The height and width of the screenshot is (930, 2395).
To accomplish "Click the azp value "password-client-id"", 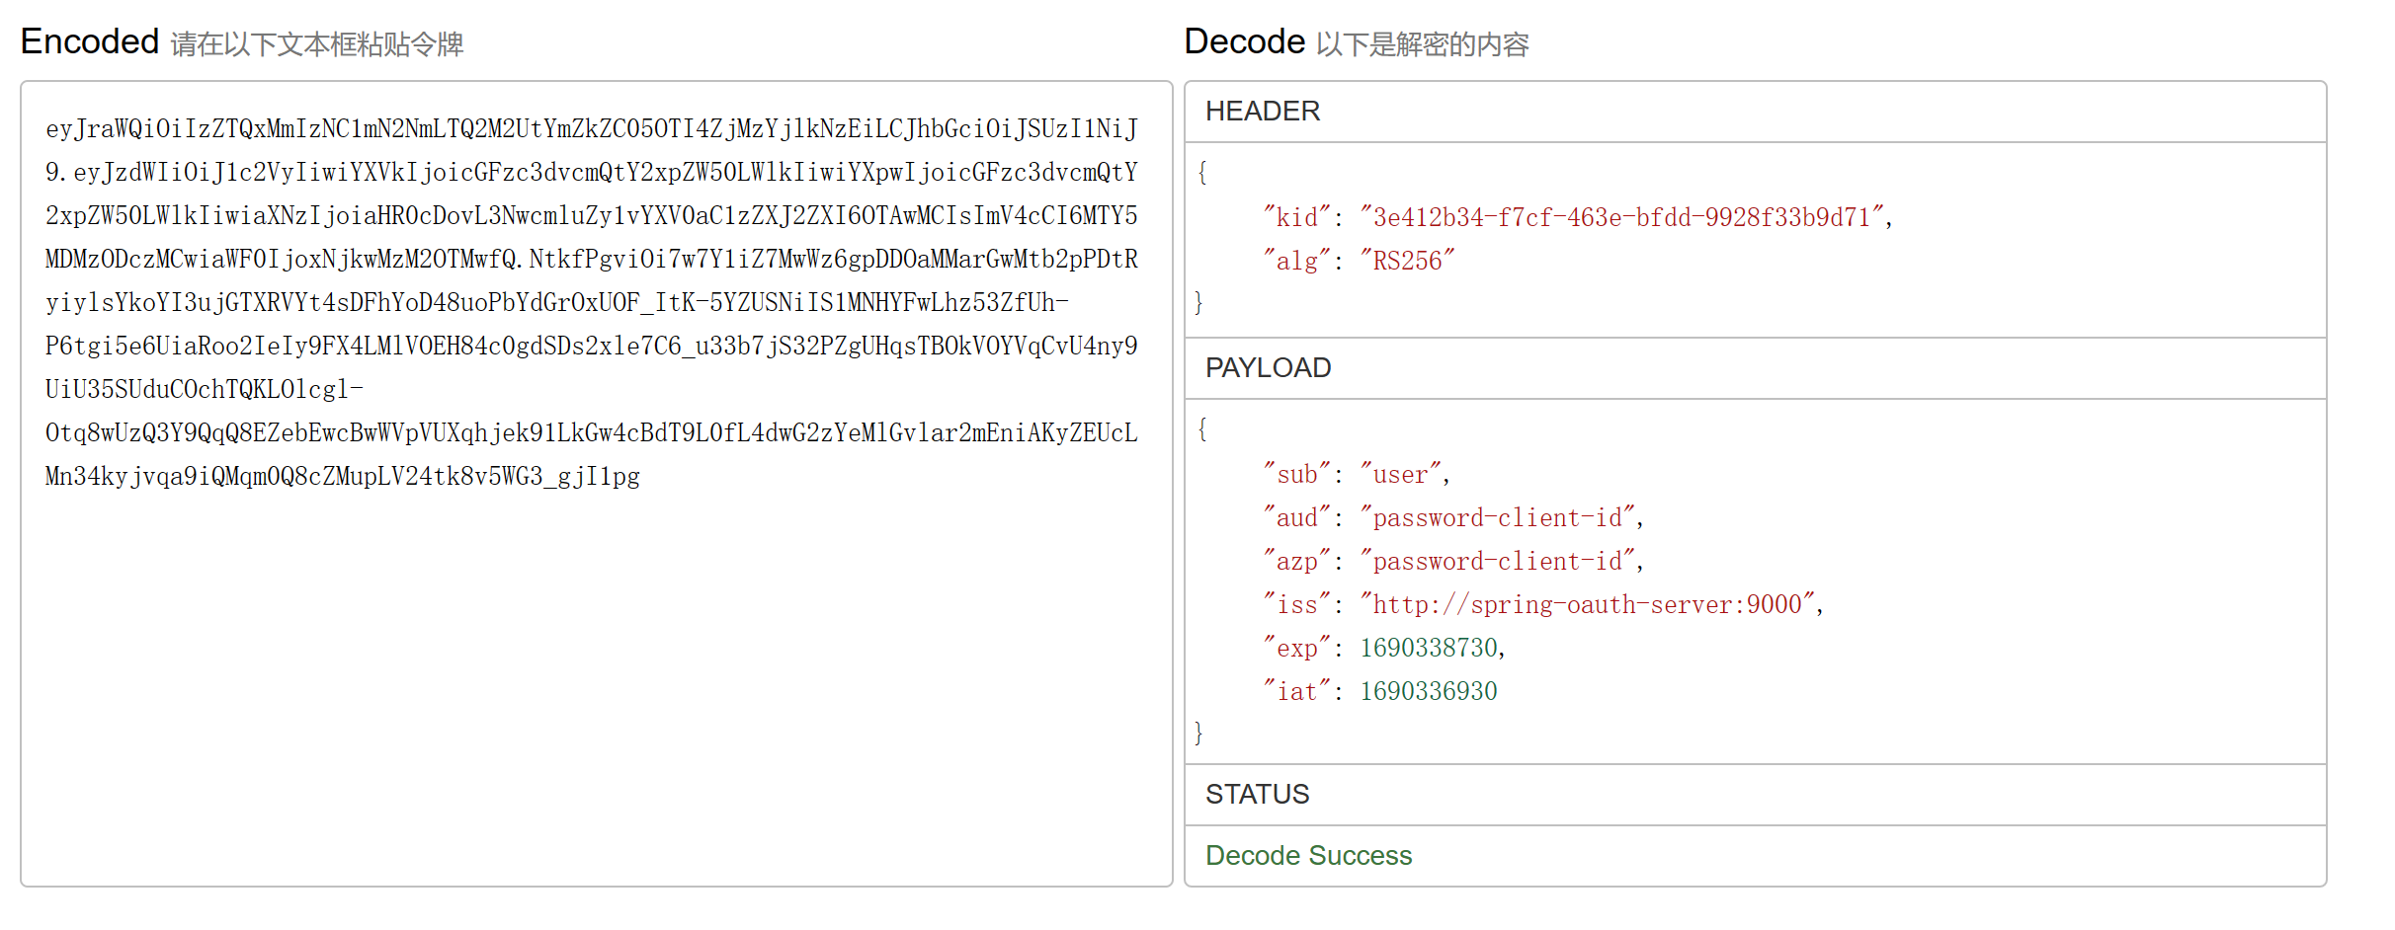I will (x=1497, y=562).
